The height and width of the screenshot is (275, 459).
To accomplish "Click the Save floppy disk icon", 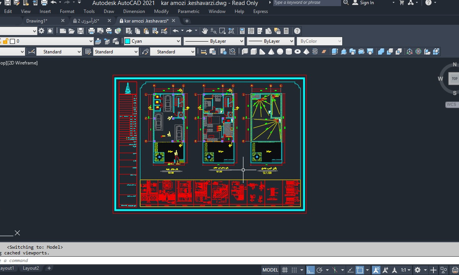I will coord(81,31).
